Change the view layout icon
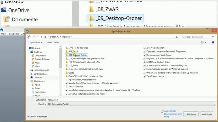 point(202,42)
